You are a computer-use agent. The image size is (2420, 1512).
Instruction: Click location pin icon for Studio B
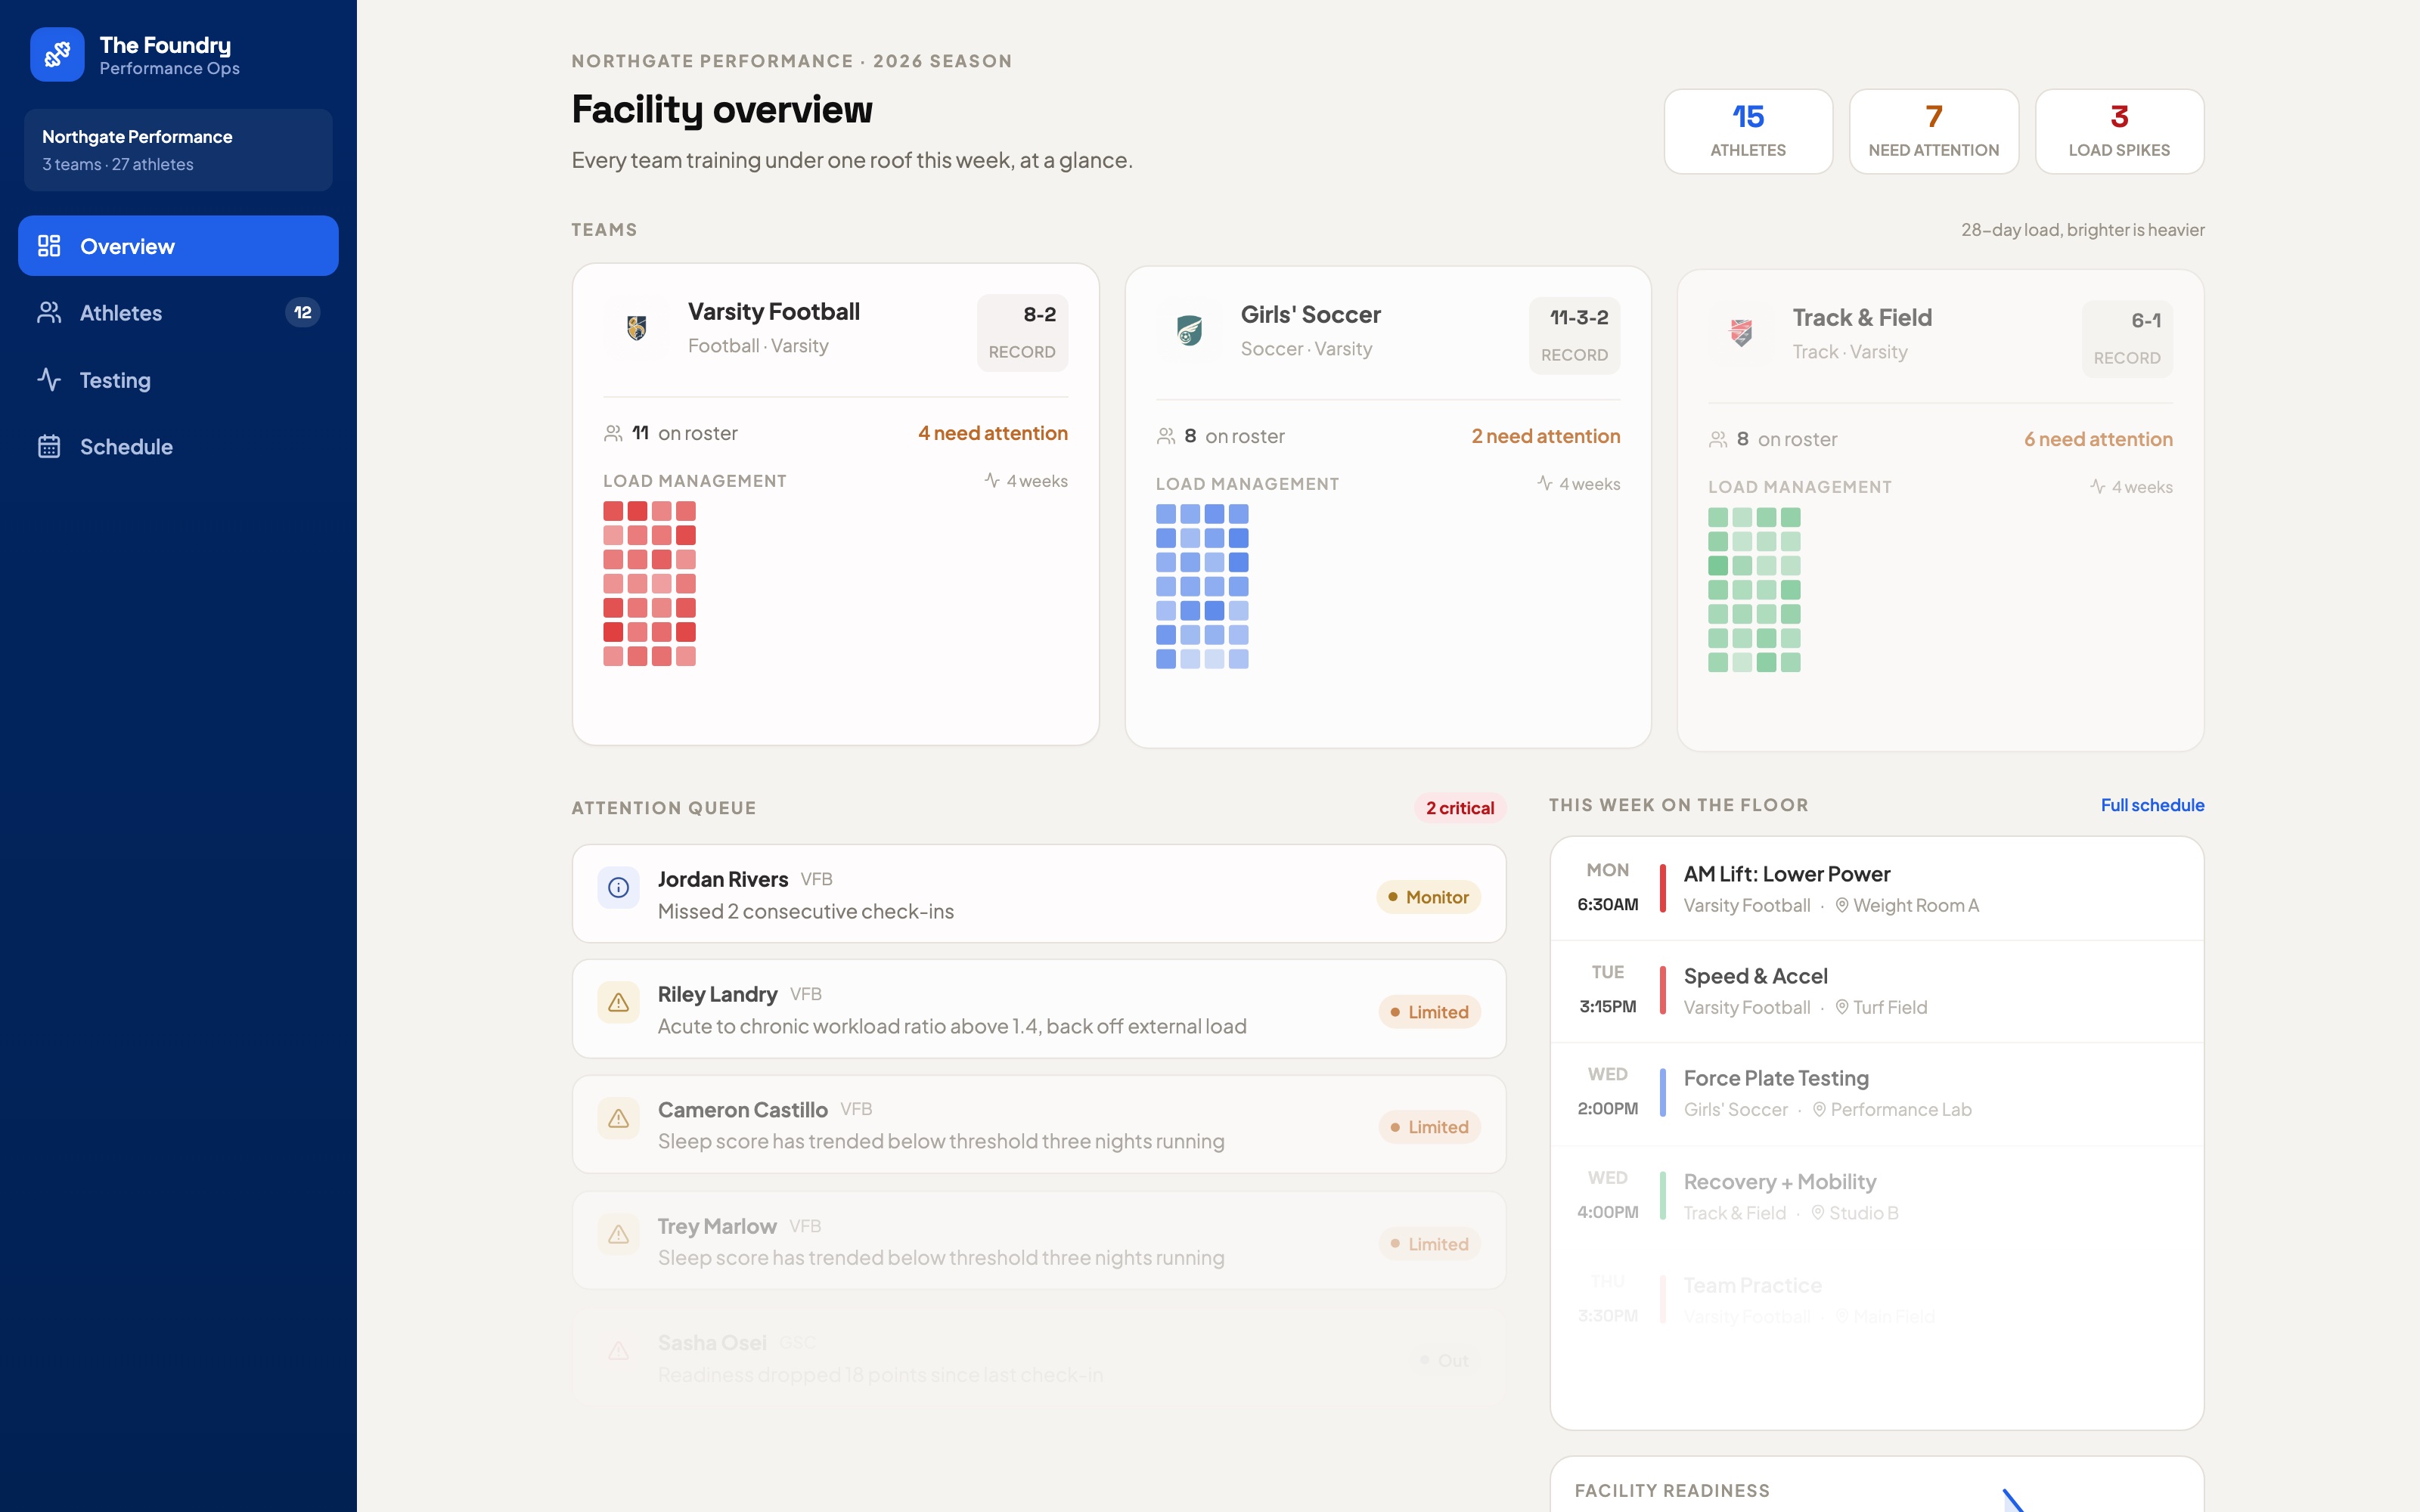pyautogui.click(x=1818, y=1213)
